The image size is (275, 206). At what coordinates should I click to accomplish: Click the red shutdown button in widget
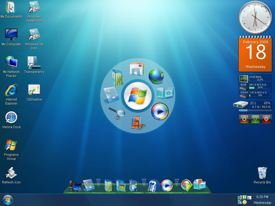[x=266, y=119]
